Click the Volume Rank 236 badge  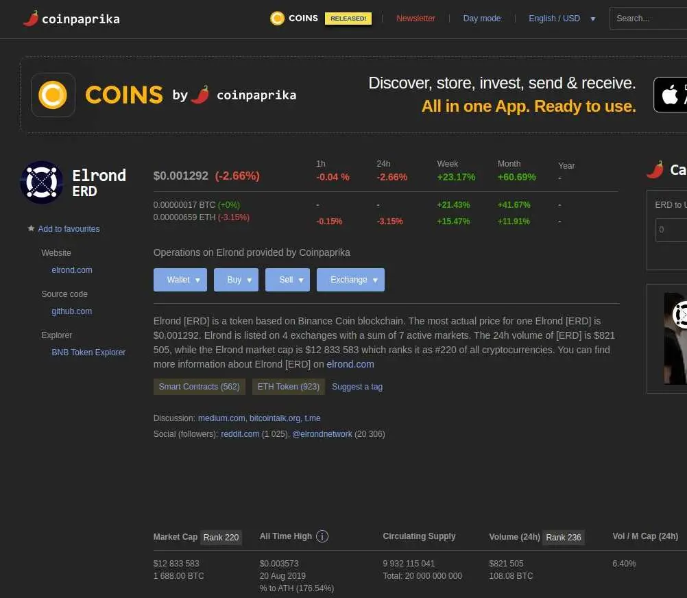(564, 537)
